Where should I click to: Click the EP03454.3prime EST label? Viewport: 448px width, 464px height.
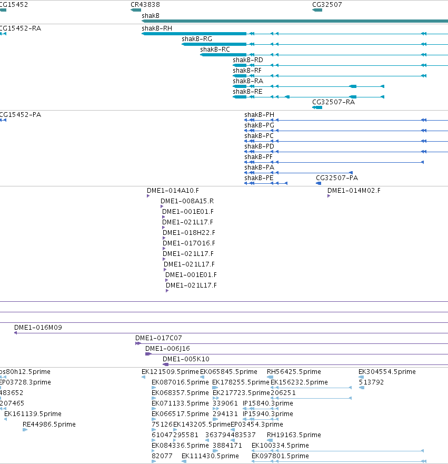click(x=257, y=424)
